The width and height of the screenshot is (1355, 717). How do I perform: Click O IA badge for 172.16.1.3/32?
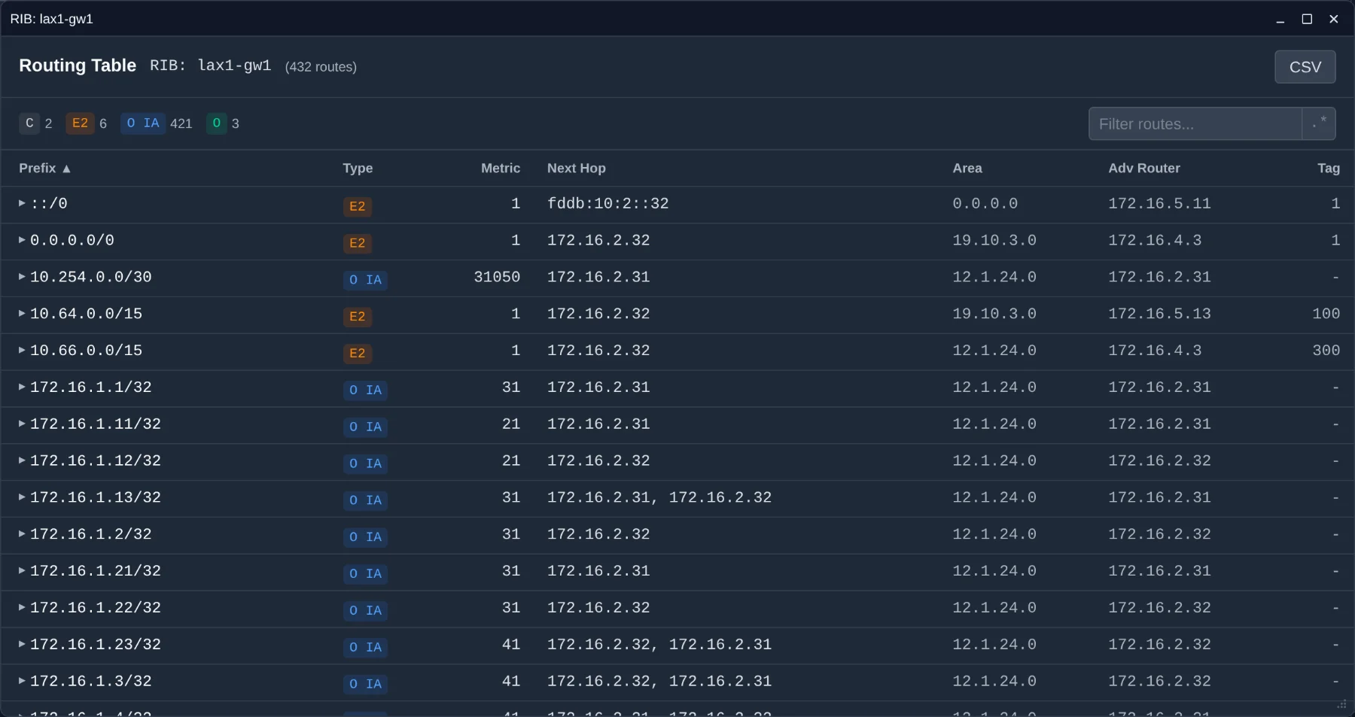point(365,684)
